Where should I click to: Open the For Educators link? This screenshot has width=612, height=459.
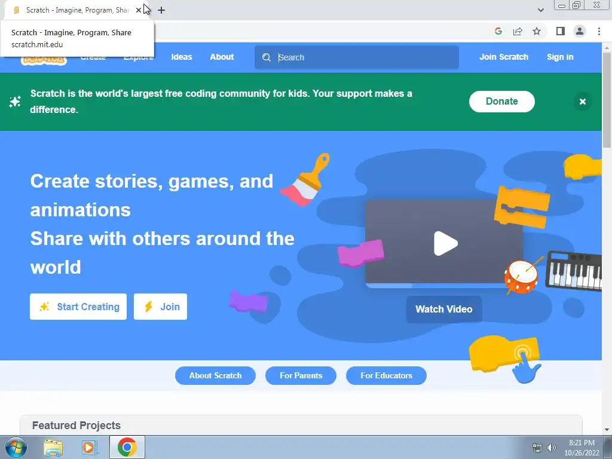[x=386, y=375]
